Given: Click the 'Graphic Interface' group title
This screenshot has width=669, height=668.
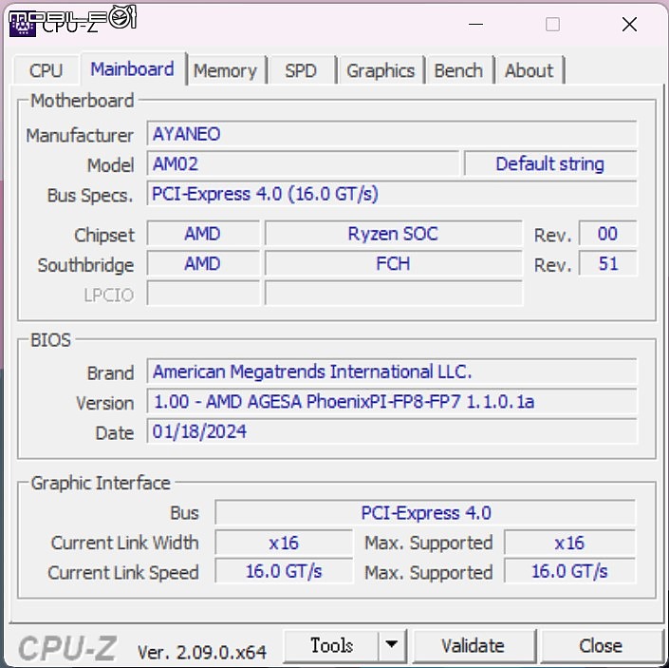Looking at the screenshot, I should coord(101,483).
